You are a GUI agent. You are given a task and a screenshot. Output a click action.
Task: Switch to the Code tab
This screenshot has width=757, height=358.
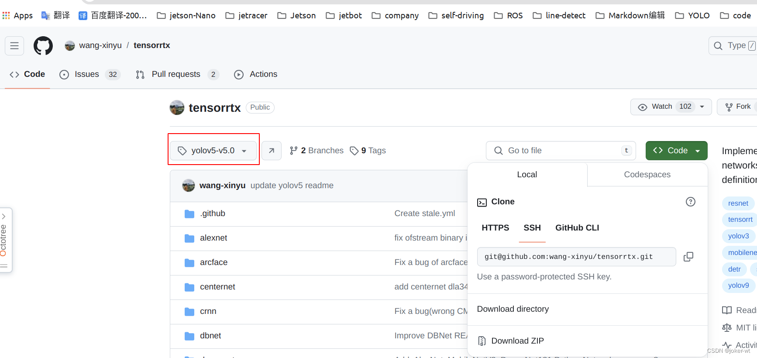pos(28,74)
